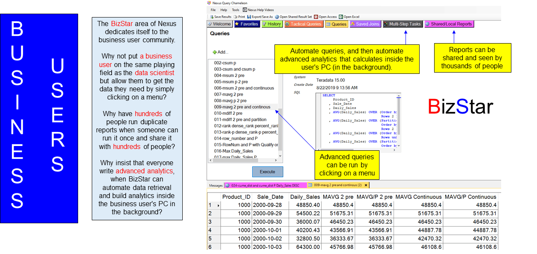Screen dimensions: 537x254
Task: Click the Print icon in toolbar
Action: 235,17
